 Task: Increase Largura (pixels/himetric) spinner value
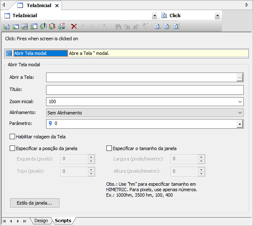[x=201, y=157]
